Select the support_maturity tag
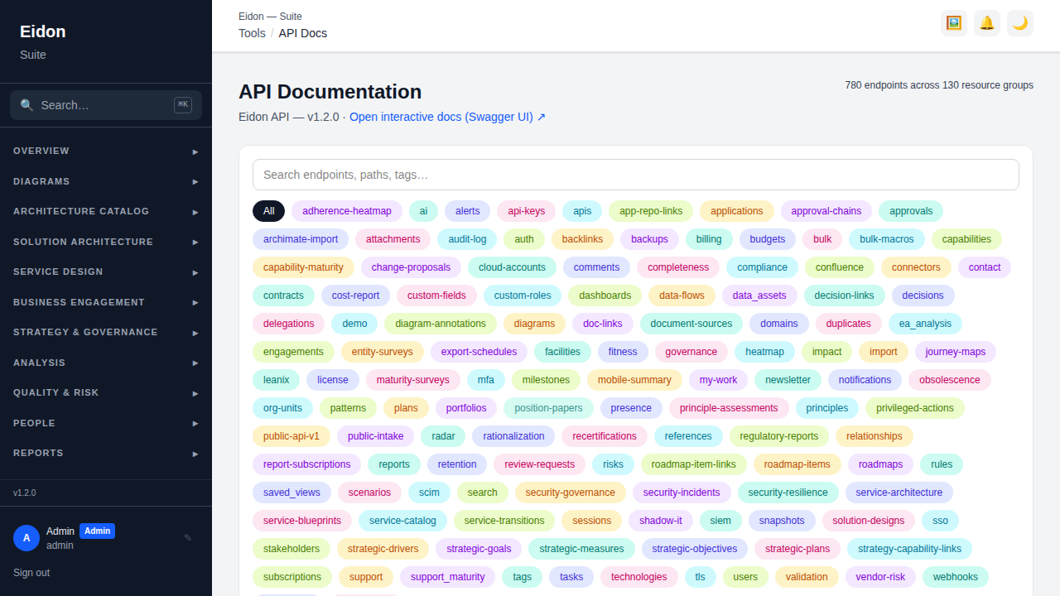Viewport: 1060px width, 596px height. (447, 577)
